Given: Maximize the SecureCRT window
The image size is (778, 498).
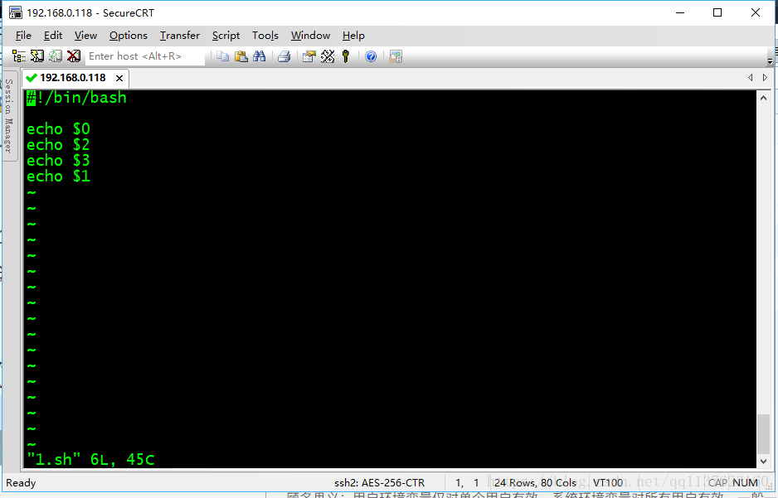Looking at the screenshot, I should [x=717, y=13].
